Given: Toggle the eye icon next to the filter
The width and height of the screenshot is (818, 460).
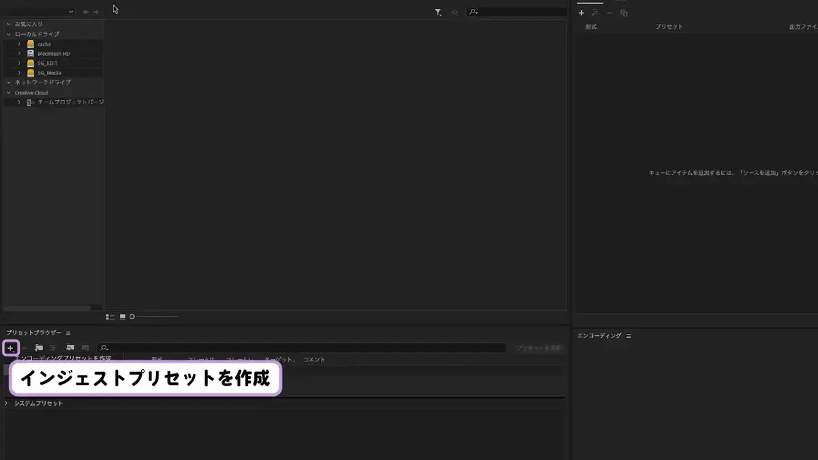Looking at the screenshot, I should [x=455, y=12].
